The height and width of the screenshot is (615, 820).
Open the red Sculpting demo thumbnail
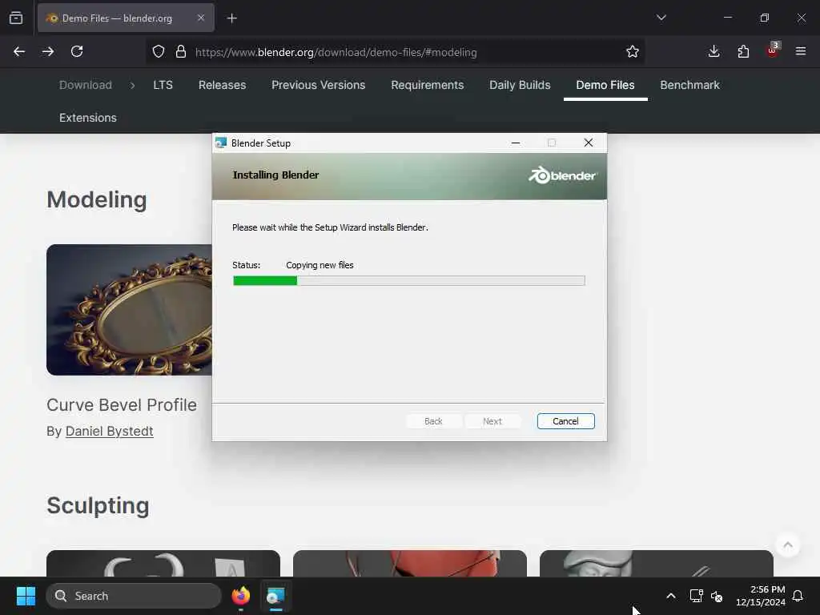(410, 563)
